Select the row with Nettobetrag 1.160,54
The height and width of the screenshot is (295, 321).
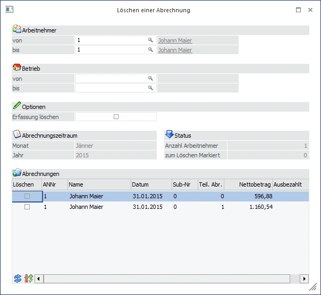click(x=159, y=207)
